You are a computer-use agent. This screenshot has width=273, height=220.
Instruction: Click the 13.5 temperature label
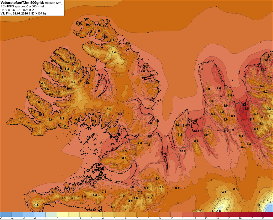point(263,70)
